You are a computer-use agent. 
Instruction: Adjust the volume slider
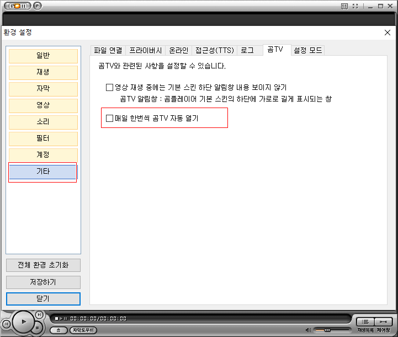332,330
